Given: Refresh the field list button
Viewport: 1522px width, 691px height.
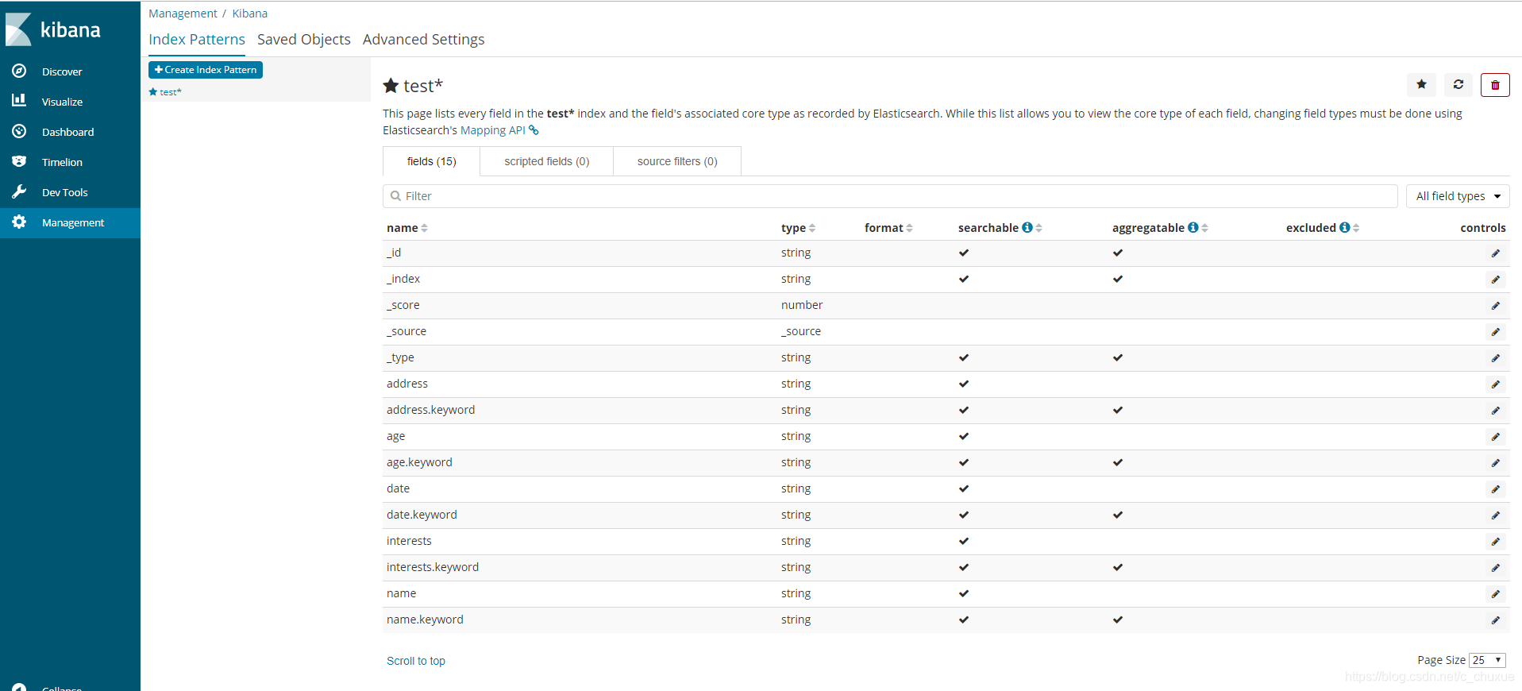Looking at the screenshot, I should (1458, 84).
